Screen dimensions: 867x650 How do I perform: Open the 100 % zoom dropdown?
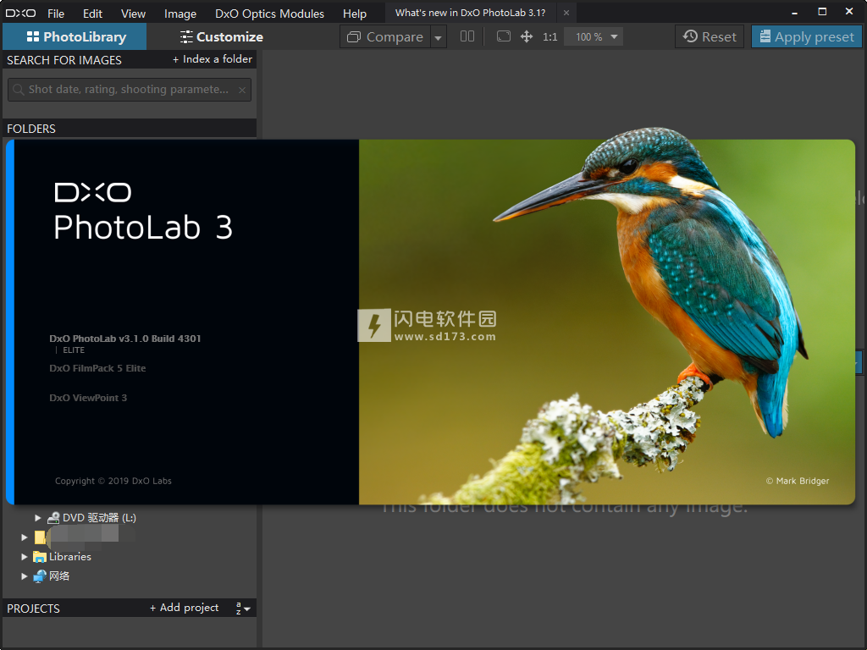pyautogui.click(x=594, y=36)
